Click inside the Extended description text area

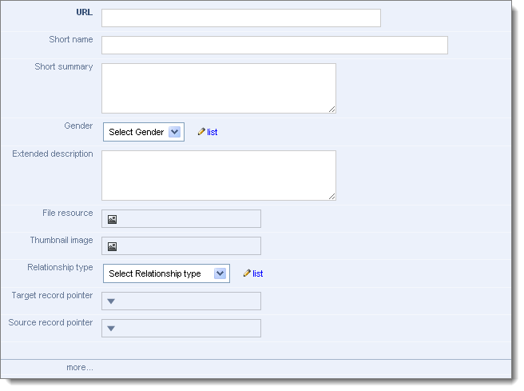[x=219, y=176]
